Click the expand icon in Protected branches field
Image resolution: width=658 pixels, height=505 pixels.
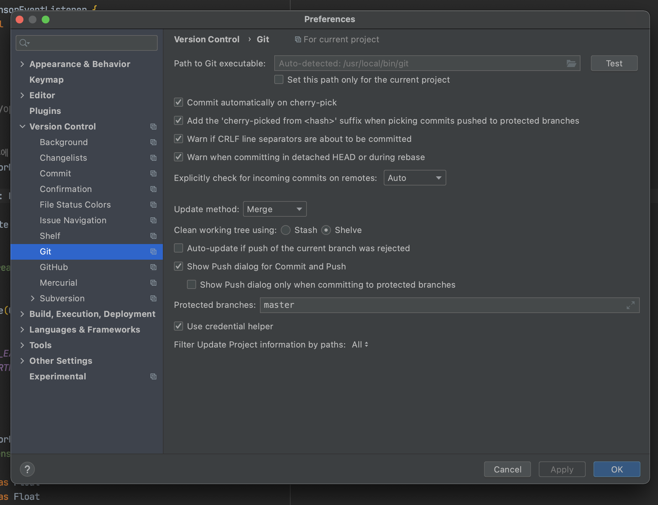[631, 305]
